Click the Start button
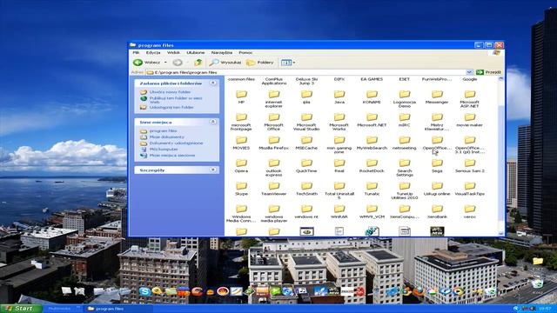Viewport: 557px width, 313px height. (x=21, y=309)
